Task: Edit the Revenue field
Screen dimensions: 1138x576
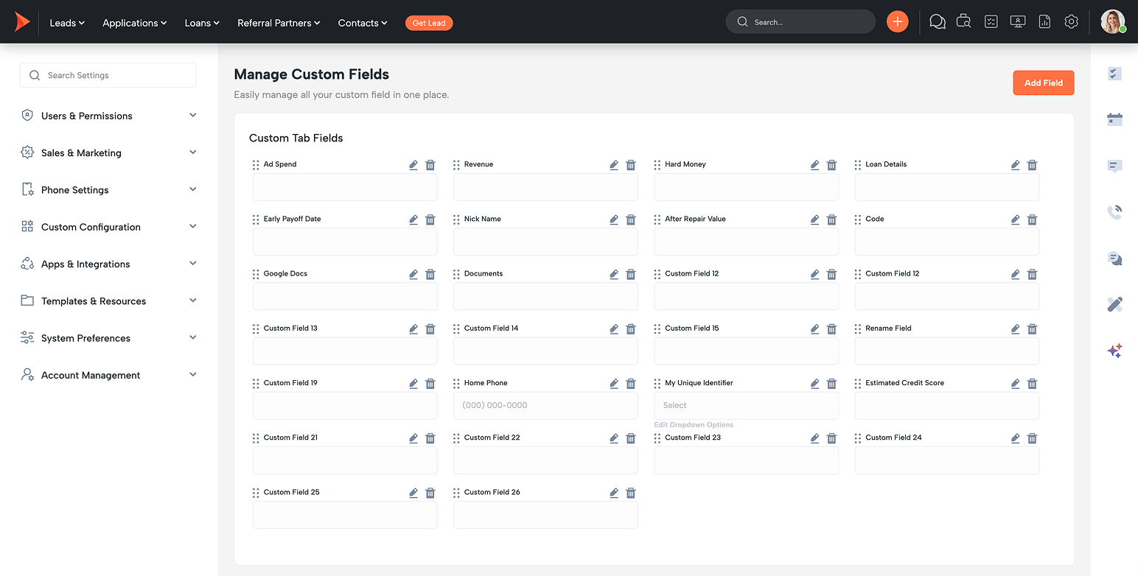Action: click(x=614, y=165)
